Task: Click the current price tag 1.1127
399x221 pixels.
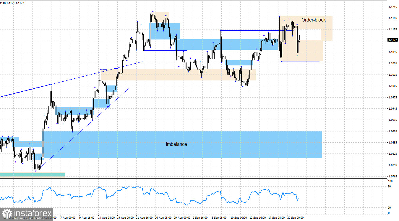Action: (x=392, y=40)
